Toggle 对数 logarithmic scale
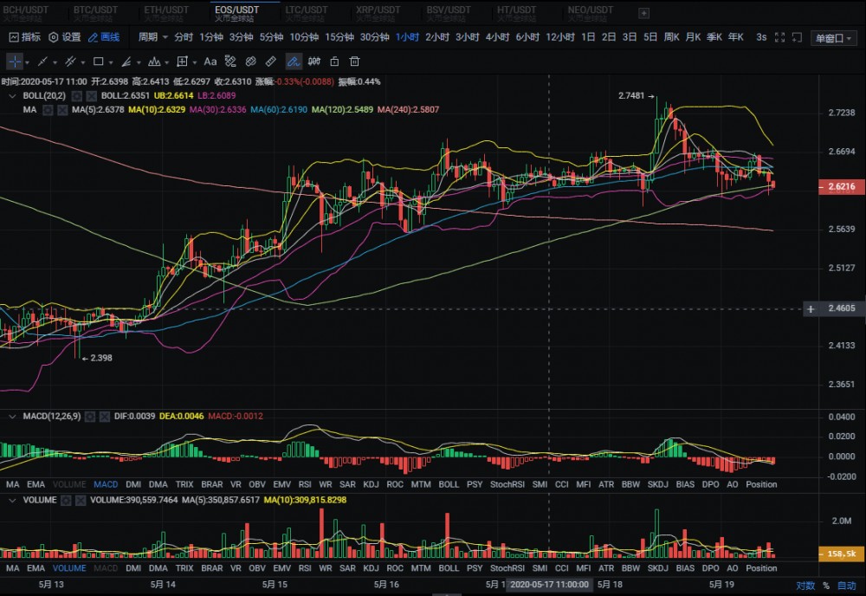866x596 pixels. coord(805,586)
